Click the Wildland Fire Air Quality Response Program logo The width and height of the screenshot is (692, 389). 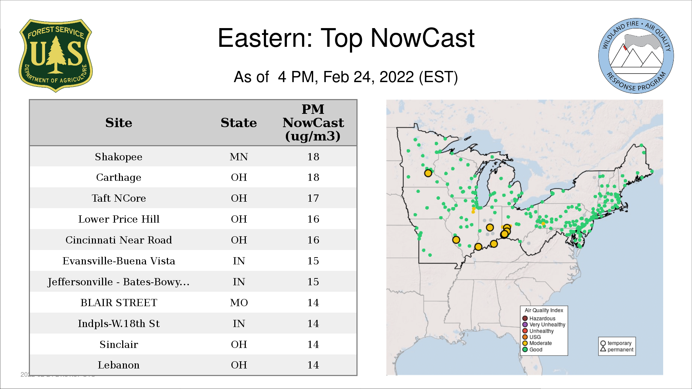(636, 56)
